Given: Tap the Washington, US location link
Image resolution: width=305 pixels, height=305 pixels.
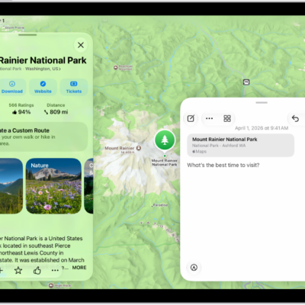Looking at the screenshot, I should point(43,69).
